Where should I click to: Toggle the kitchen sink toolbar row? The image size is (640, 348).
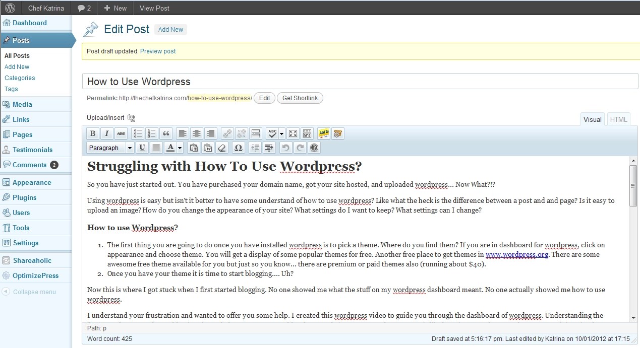click(x=307, y=133)
